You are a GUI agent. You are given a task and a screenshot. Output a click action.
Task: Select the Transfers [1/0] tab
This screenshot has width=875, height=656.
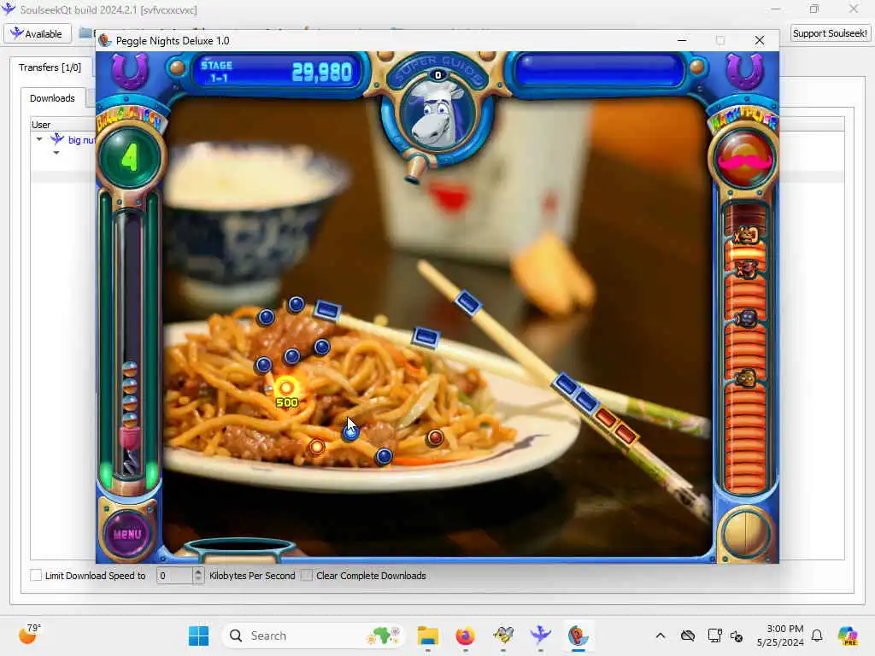click(x=50, y=67)
